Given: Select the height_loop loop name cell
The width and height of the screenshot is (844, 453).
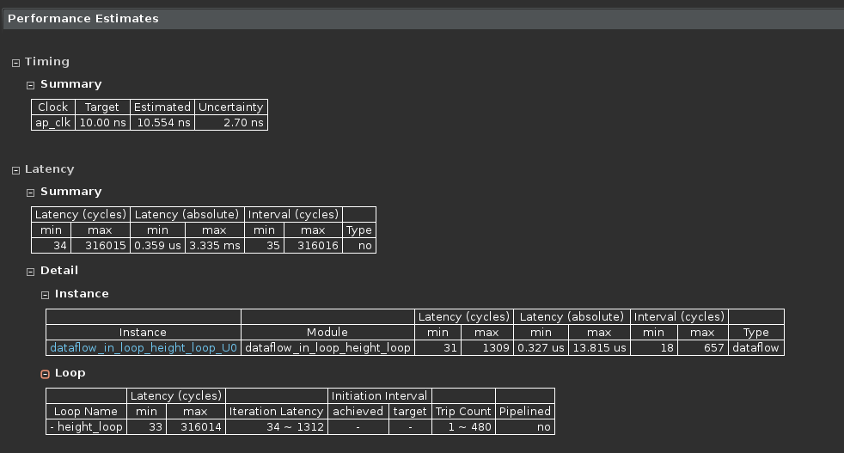Looking at the screenshot, I should coord(86,427).
